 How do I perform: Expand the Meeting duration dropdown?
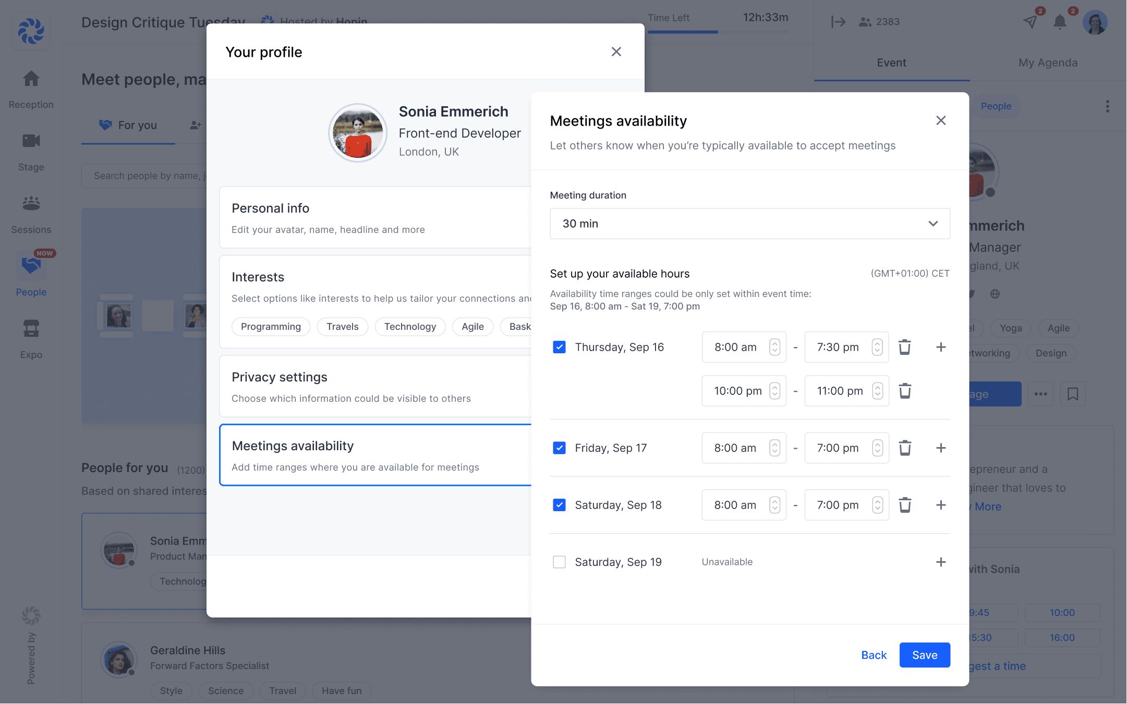coord(749,224)
